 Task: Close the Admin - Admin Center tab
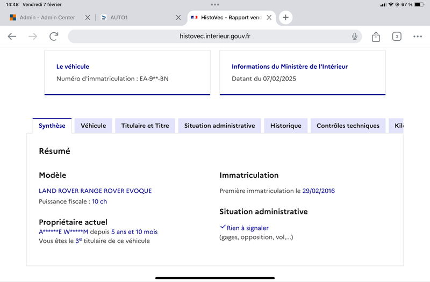[x=88, y=18]
